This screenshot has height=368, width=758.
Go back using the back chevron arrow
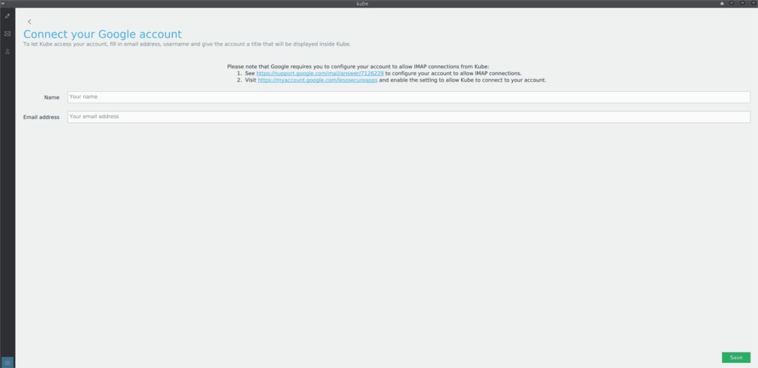30,22
